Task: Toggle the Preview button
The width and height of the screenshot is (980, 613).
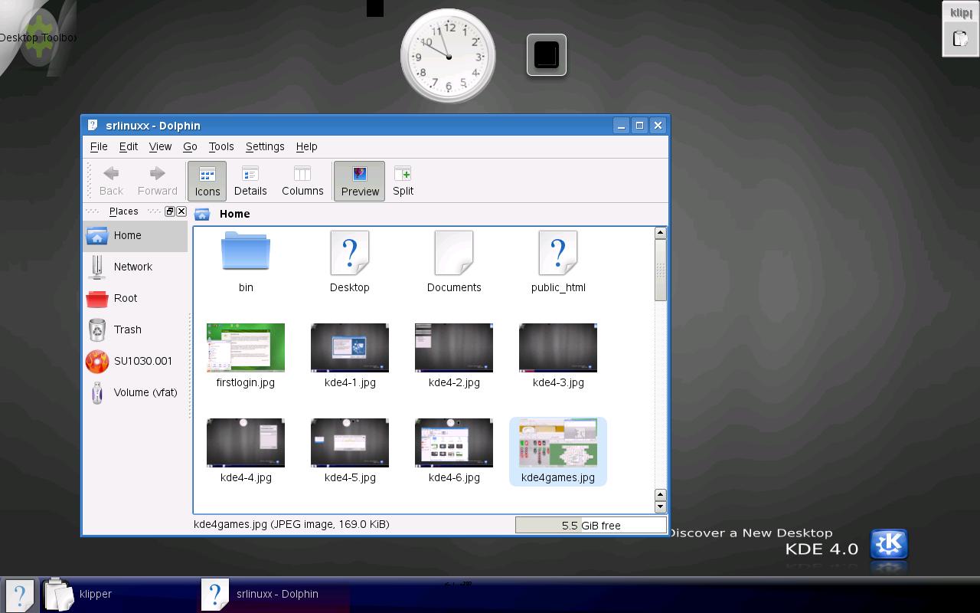Action: pos(360,181)
